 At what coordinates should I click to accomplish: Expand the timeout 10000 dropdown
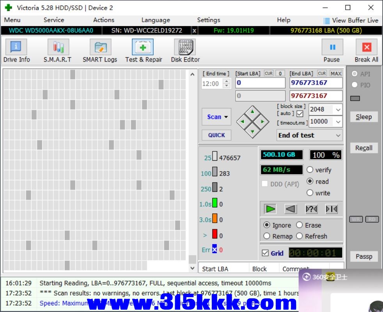338,121
